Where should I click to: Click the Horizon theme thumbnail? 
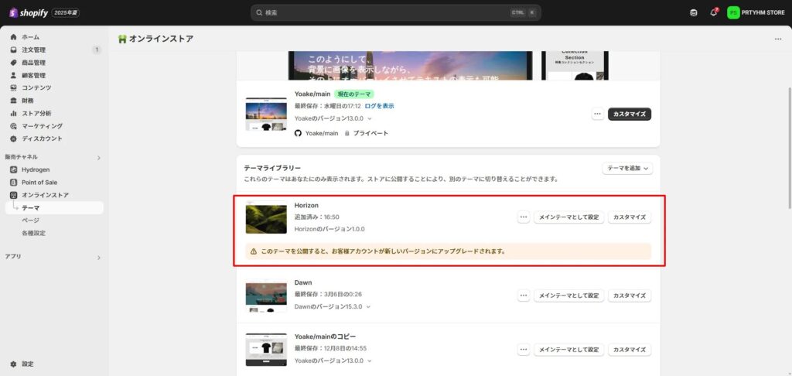(266, 218)
